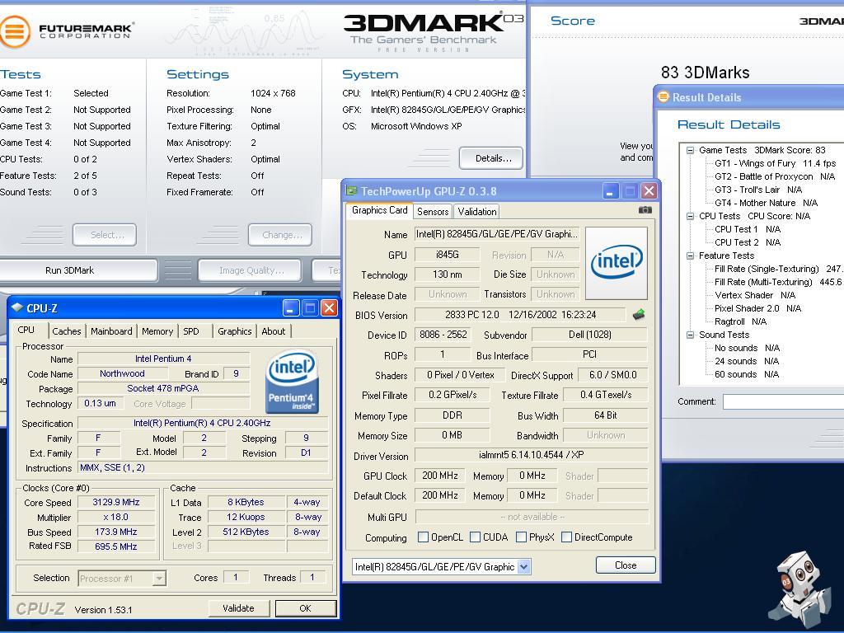Click the Core Speed value 3129.9 MHz
844x633 pixels.
pyautogui.click(x=116, y=502)
